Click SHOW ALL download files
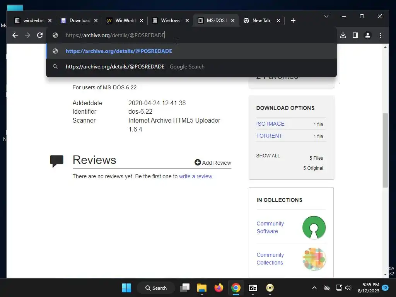This screenshot has height=297, width=396. pyautogui.click(x=268, y=156)
